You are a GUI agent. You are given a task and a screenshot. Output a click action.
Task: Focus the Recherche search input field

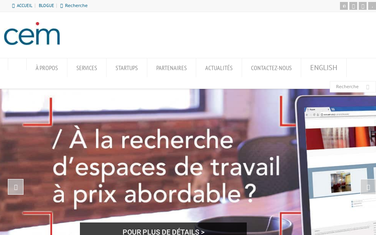(x=347, y=87)
